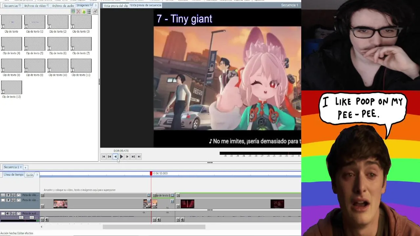Lock the second video track
420x236 pixels.
[19, 200]
